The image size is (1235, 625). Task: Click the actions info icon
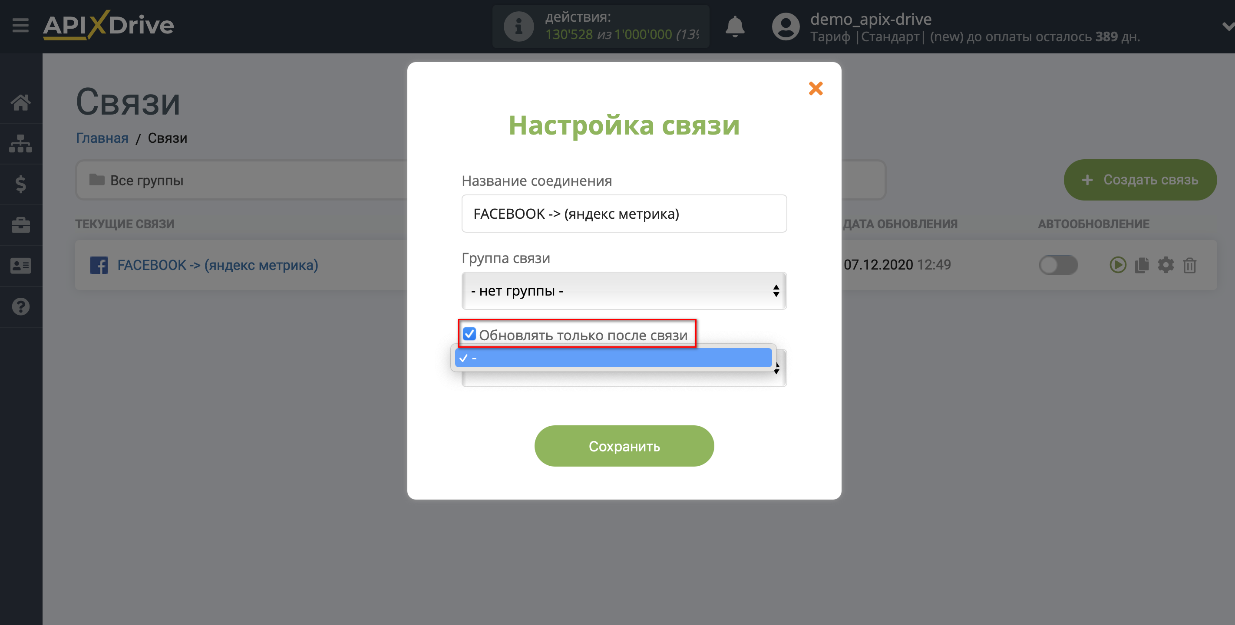(518, 27)
